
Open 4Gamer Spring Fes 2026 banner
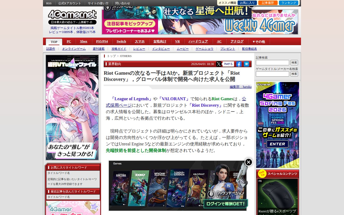pos(278,125)
